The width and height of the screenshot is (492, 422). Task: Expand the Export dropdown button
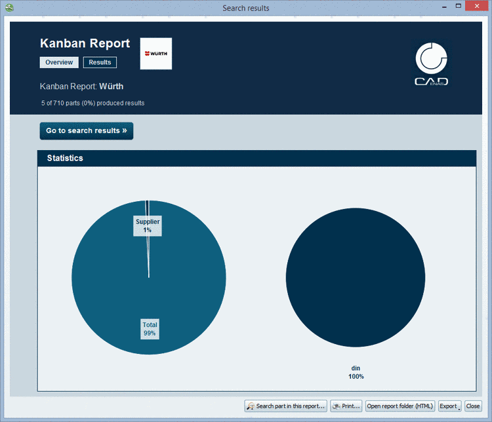point(449,406)
